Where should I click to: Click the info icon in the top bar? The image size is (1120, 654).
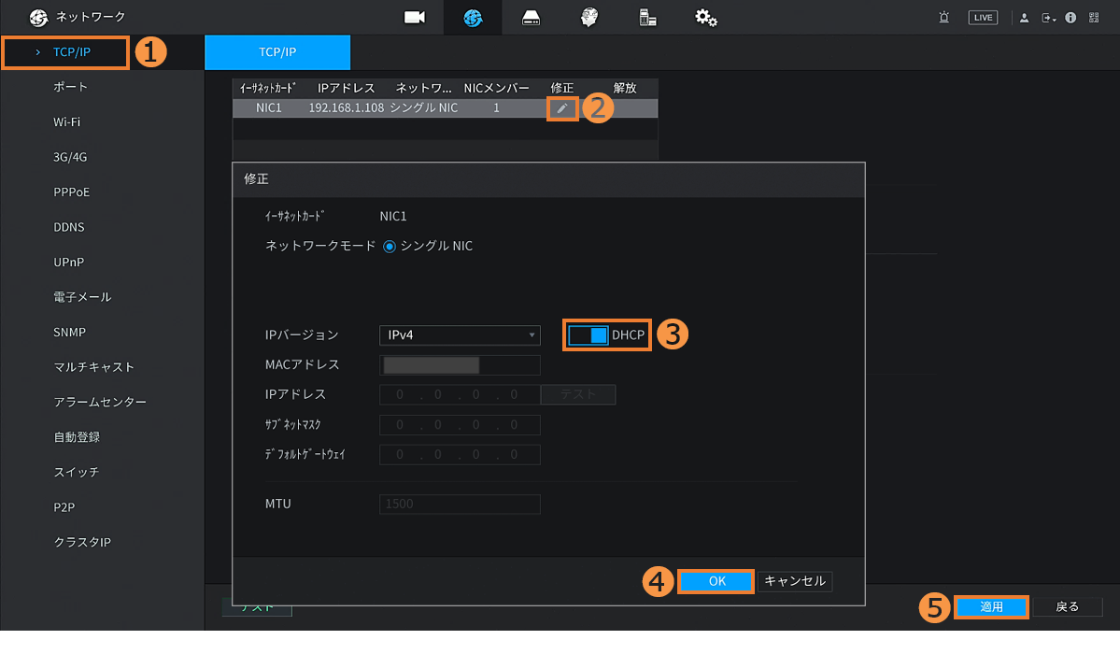coord(1070,18)
